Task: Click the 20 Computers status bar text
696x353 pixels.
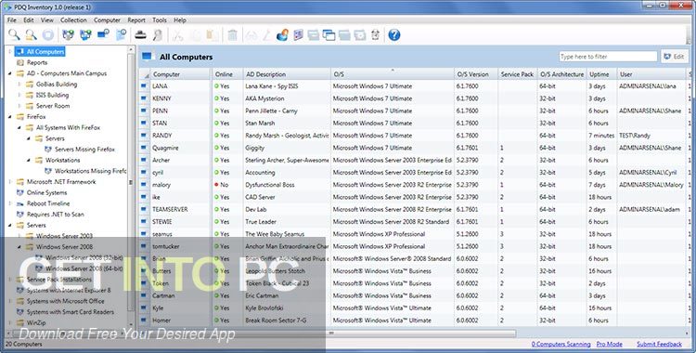Action: coord(23,344)
